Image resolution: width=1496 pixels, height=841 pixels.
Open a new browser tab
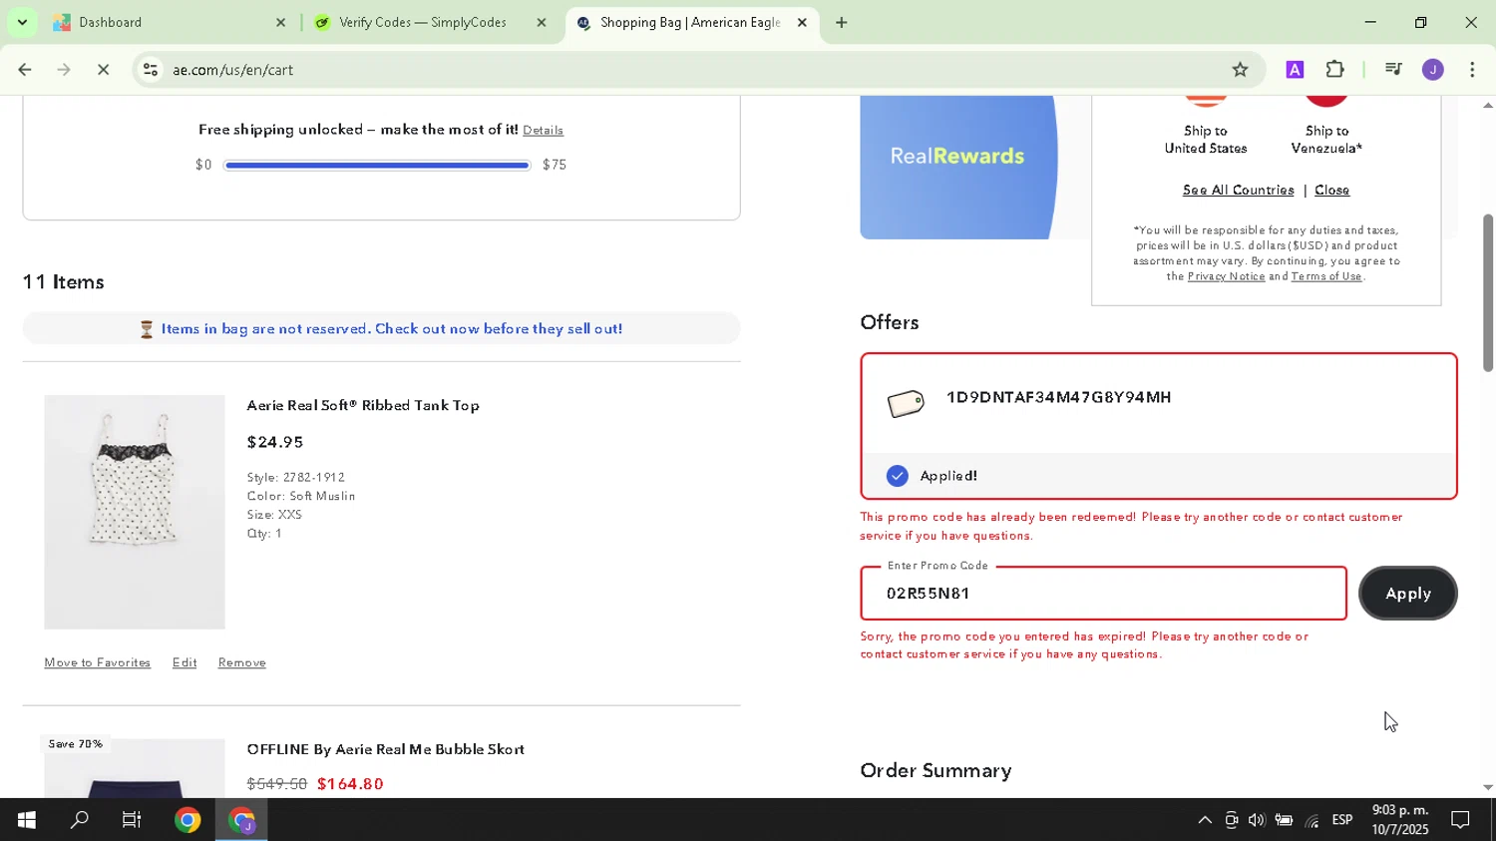[842, 22]
